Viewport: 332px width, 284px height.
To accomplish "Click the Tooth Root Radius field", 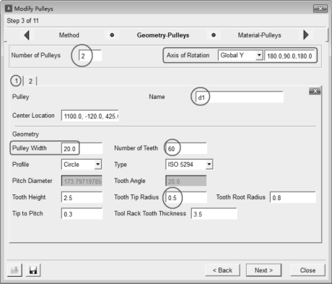I will click(293, 197).
